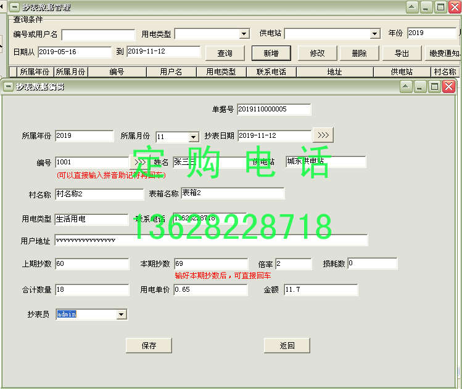Click the 用电类型 column header
Screen dimensions: 462x389
221,72
